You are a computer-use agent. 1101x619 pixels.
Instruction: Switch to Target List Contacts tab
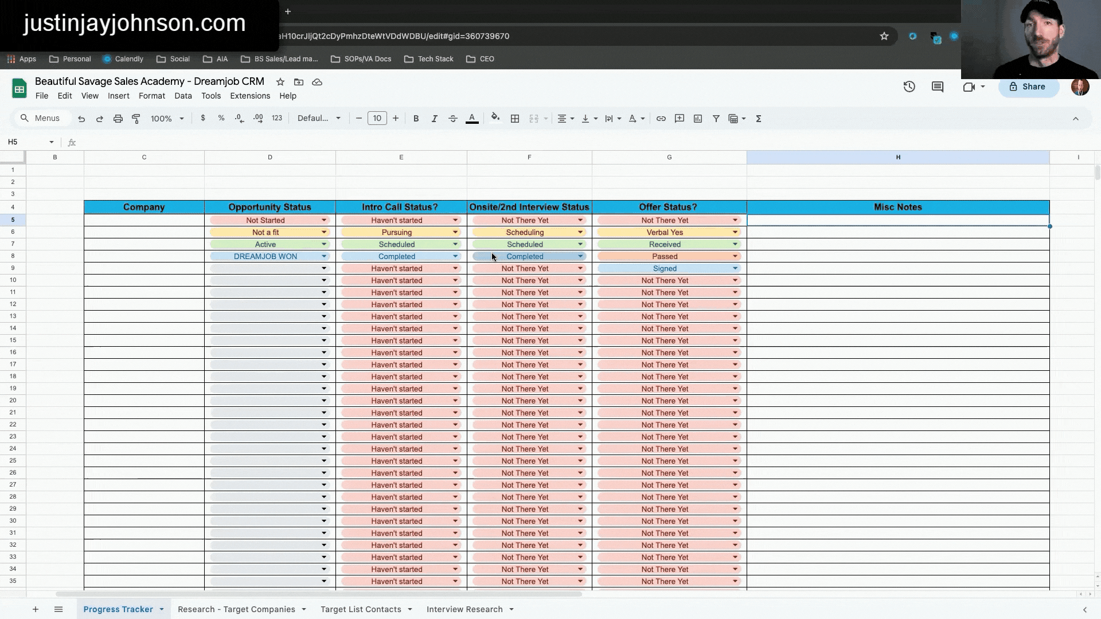pos(361,609)
